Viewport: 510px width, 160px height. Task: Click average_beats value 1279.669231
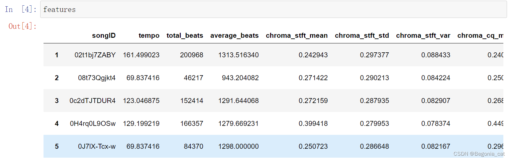click(238, 124)
